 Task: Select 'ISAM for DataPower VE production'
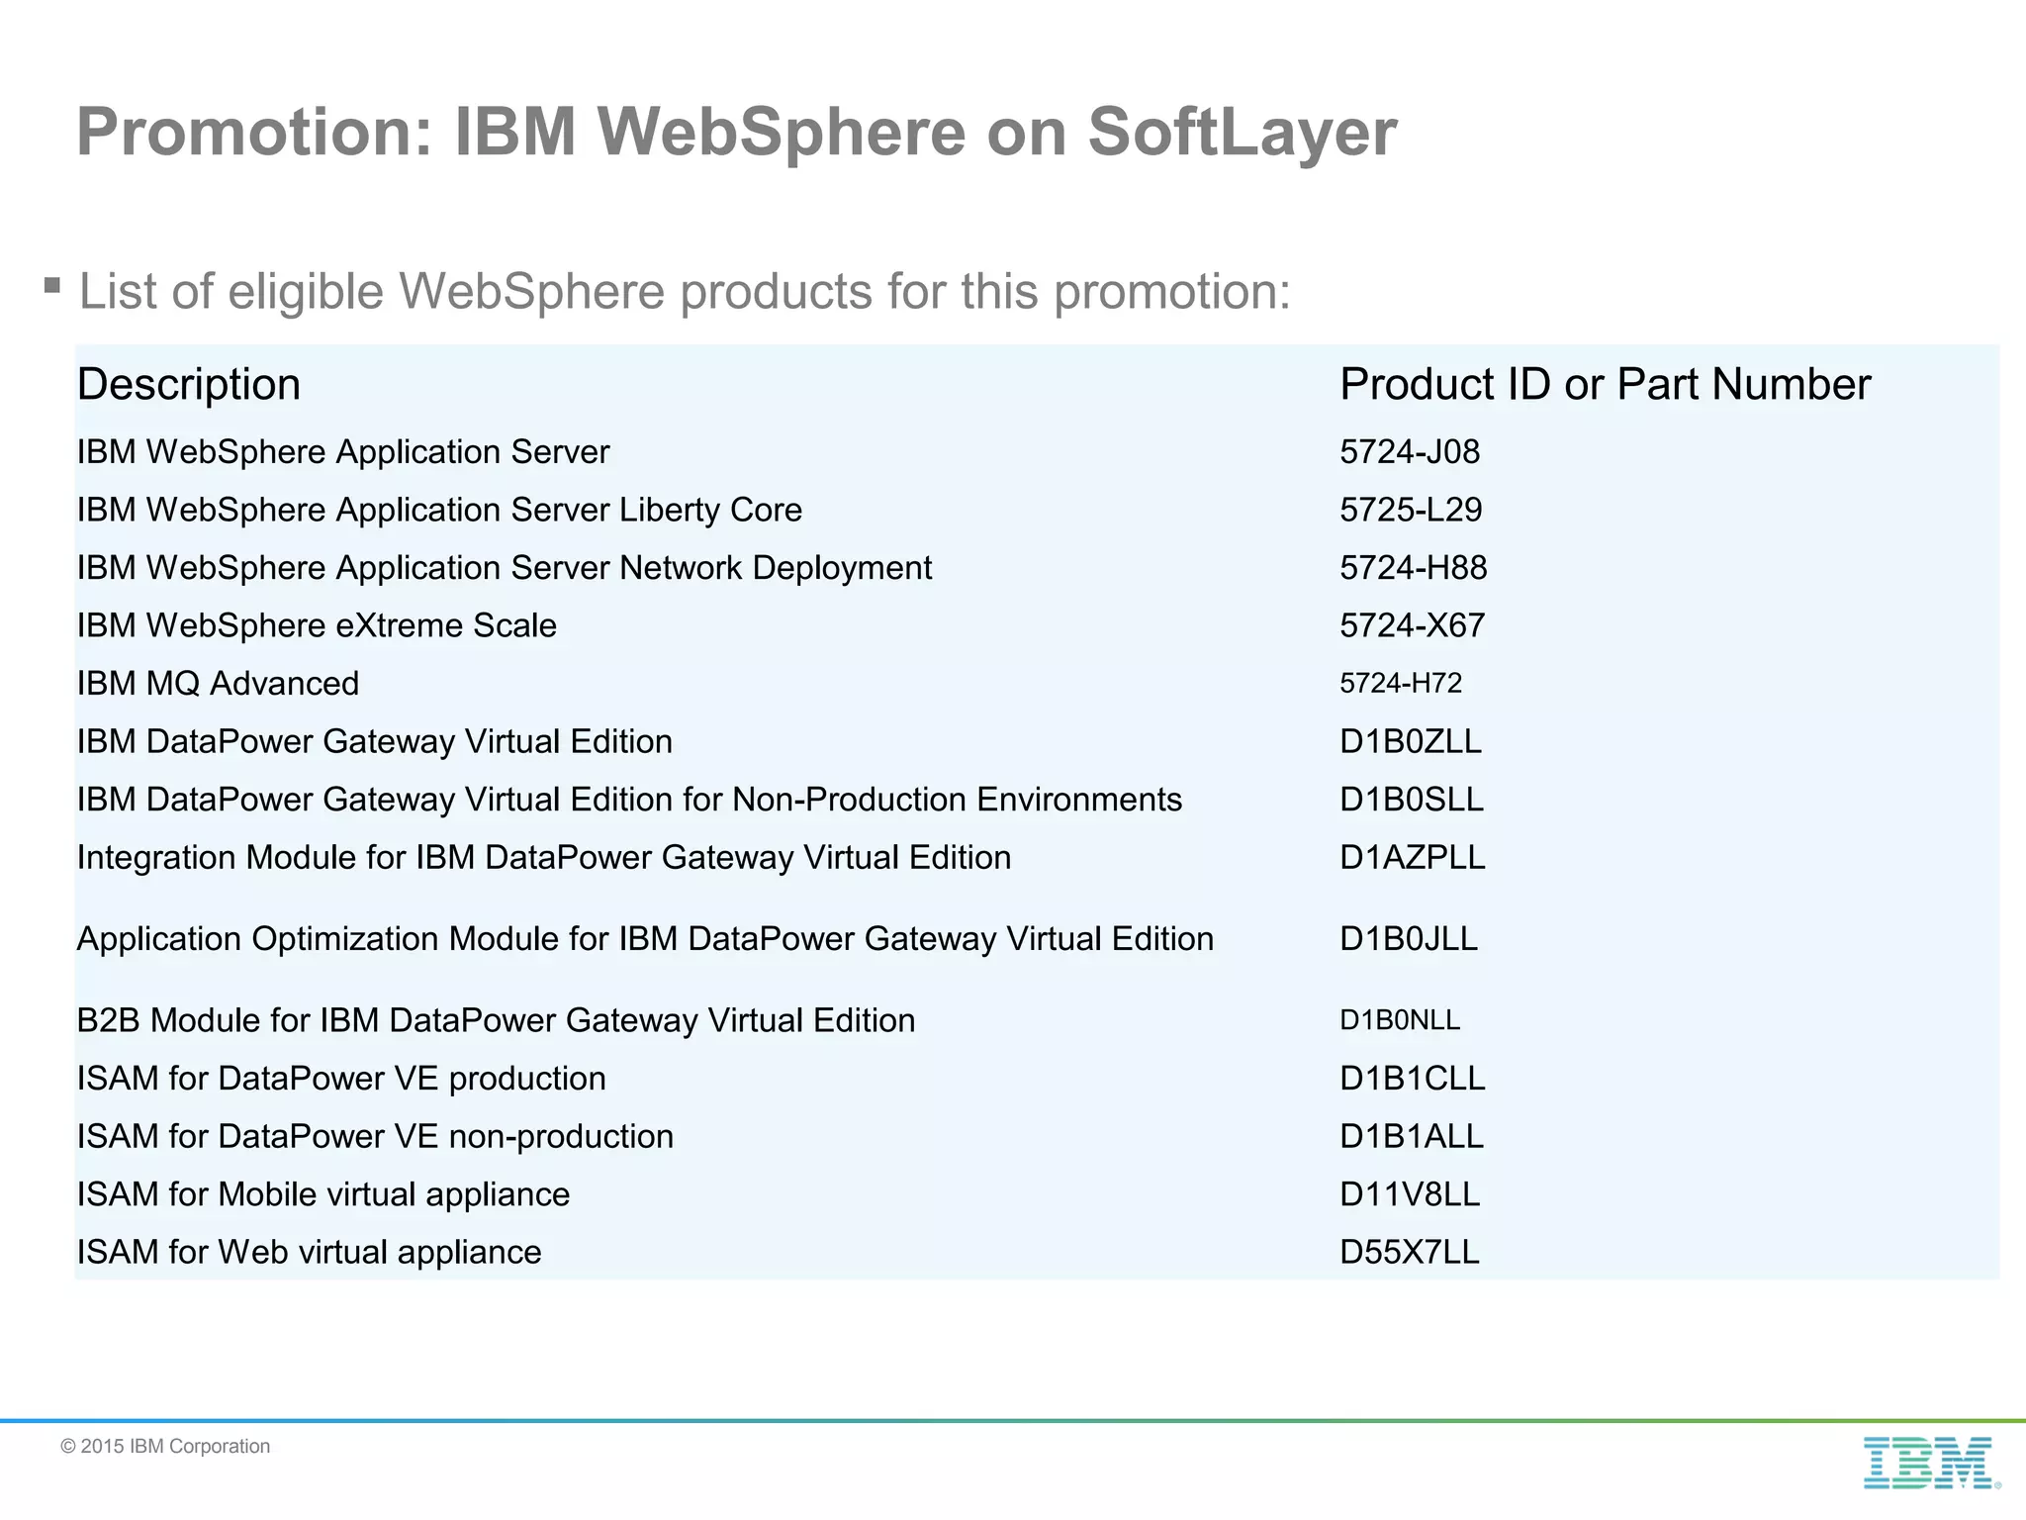(x=341, y=1079)
